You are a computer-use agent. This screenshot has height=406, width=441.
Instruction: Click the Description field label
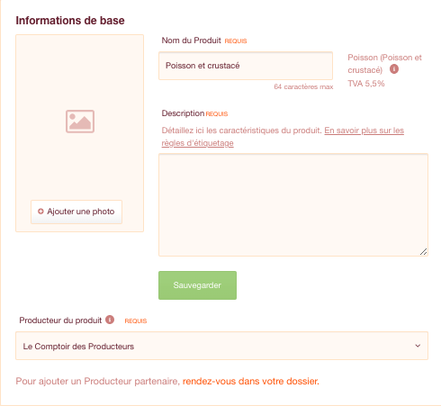pos(183,113)
